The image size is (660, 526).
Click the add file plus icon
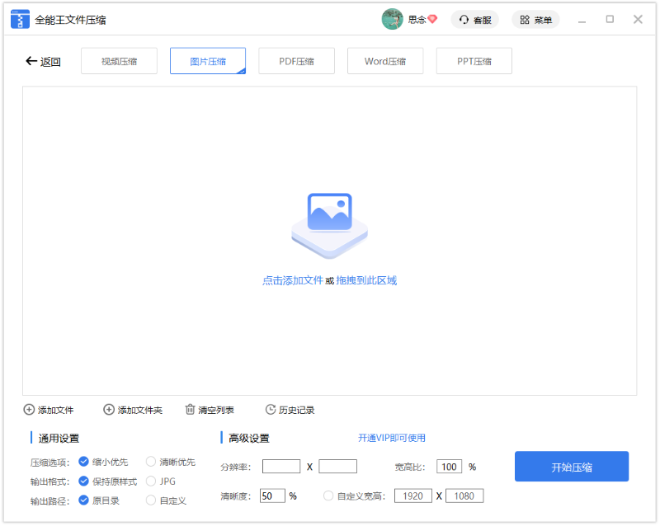[30, 410]
